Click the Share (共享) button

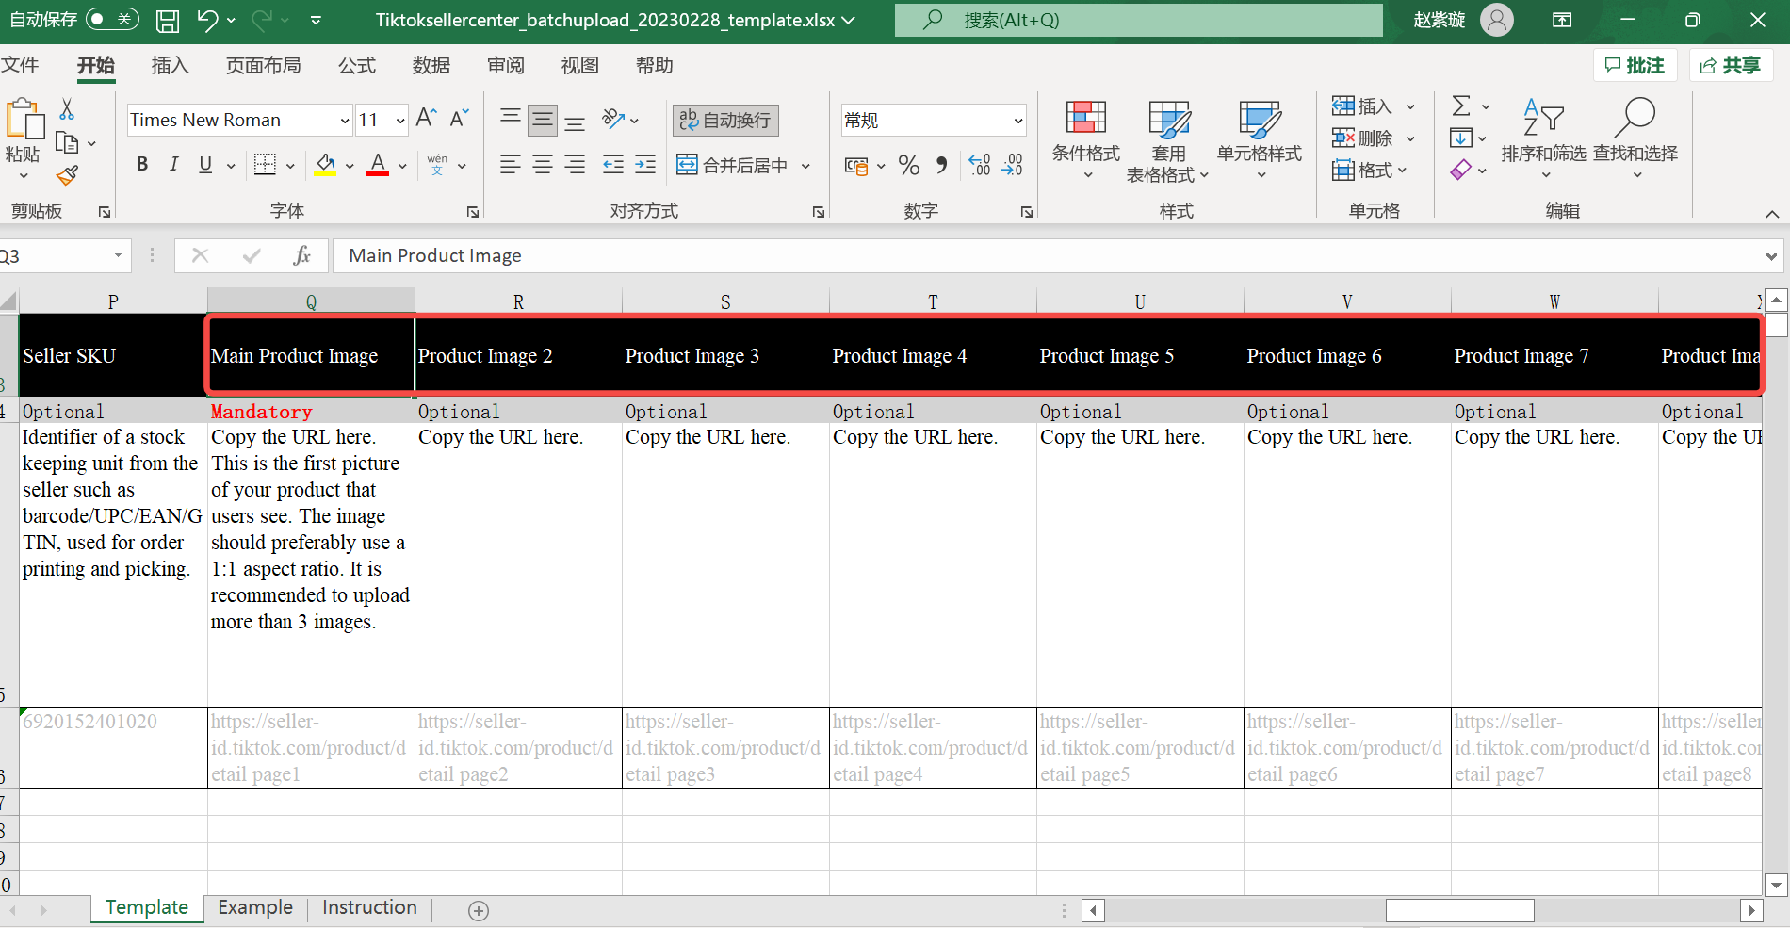[1731, 66]
